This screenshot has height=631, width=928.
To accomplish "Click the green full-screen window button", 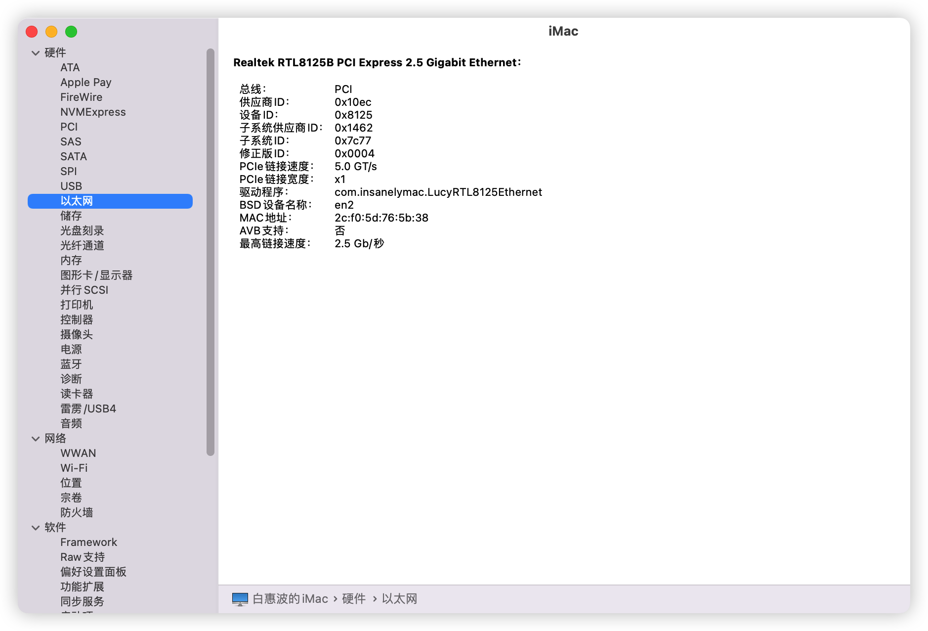I will pyautogui.click(x=71, y=32).
